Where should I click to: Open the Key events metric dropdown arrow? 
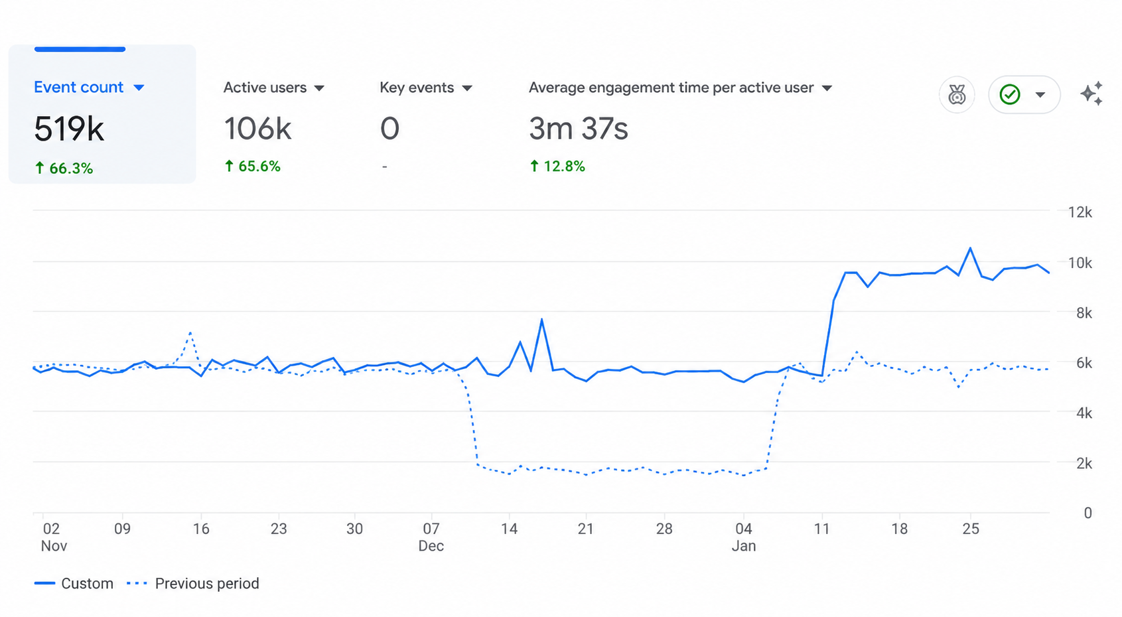coord(467,88)
